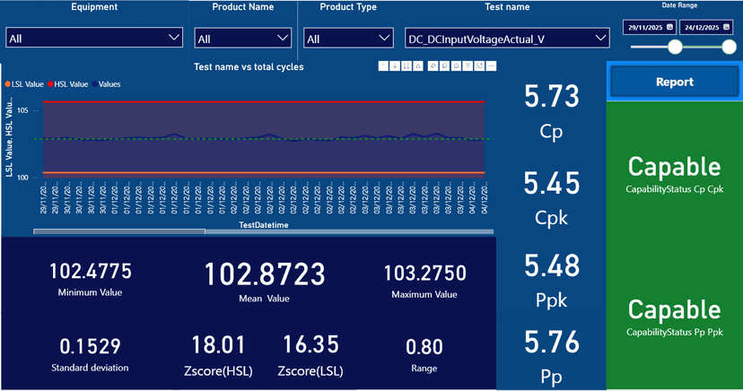The height and width of the screenshot is (391, 743).
Task: Click the expand hierarchy fork icon
Action: [x=419, y=66]
